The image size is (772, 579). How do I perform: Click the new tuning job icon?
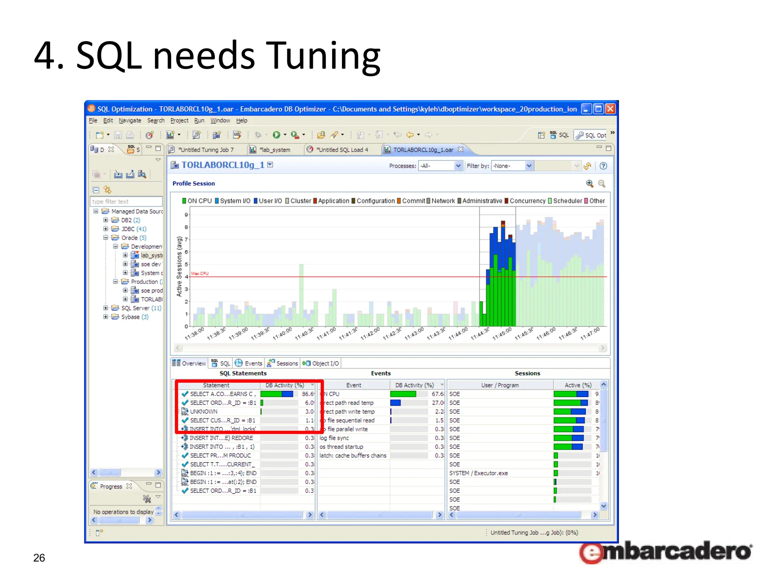[x=196, y=135]
